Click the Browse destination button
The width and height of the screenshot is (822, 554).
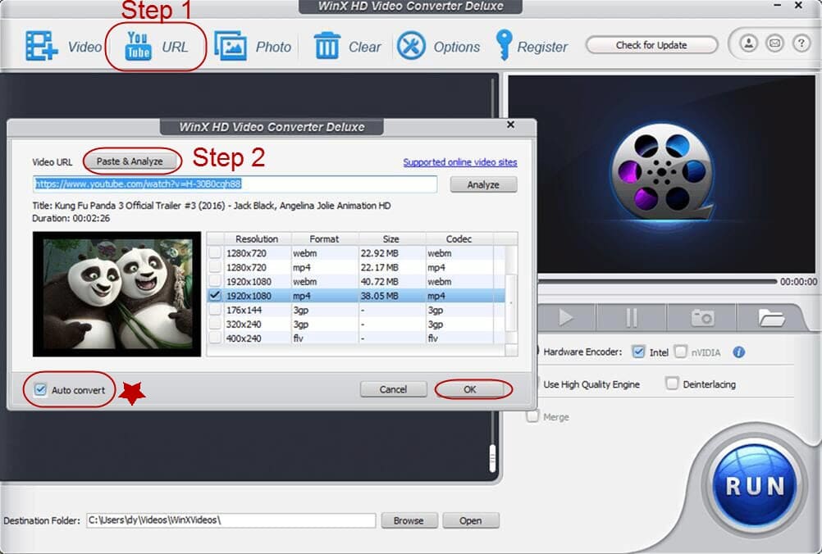(409, 520)
